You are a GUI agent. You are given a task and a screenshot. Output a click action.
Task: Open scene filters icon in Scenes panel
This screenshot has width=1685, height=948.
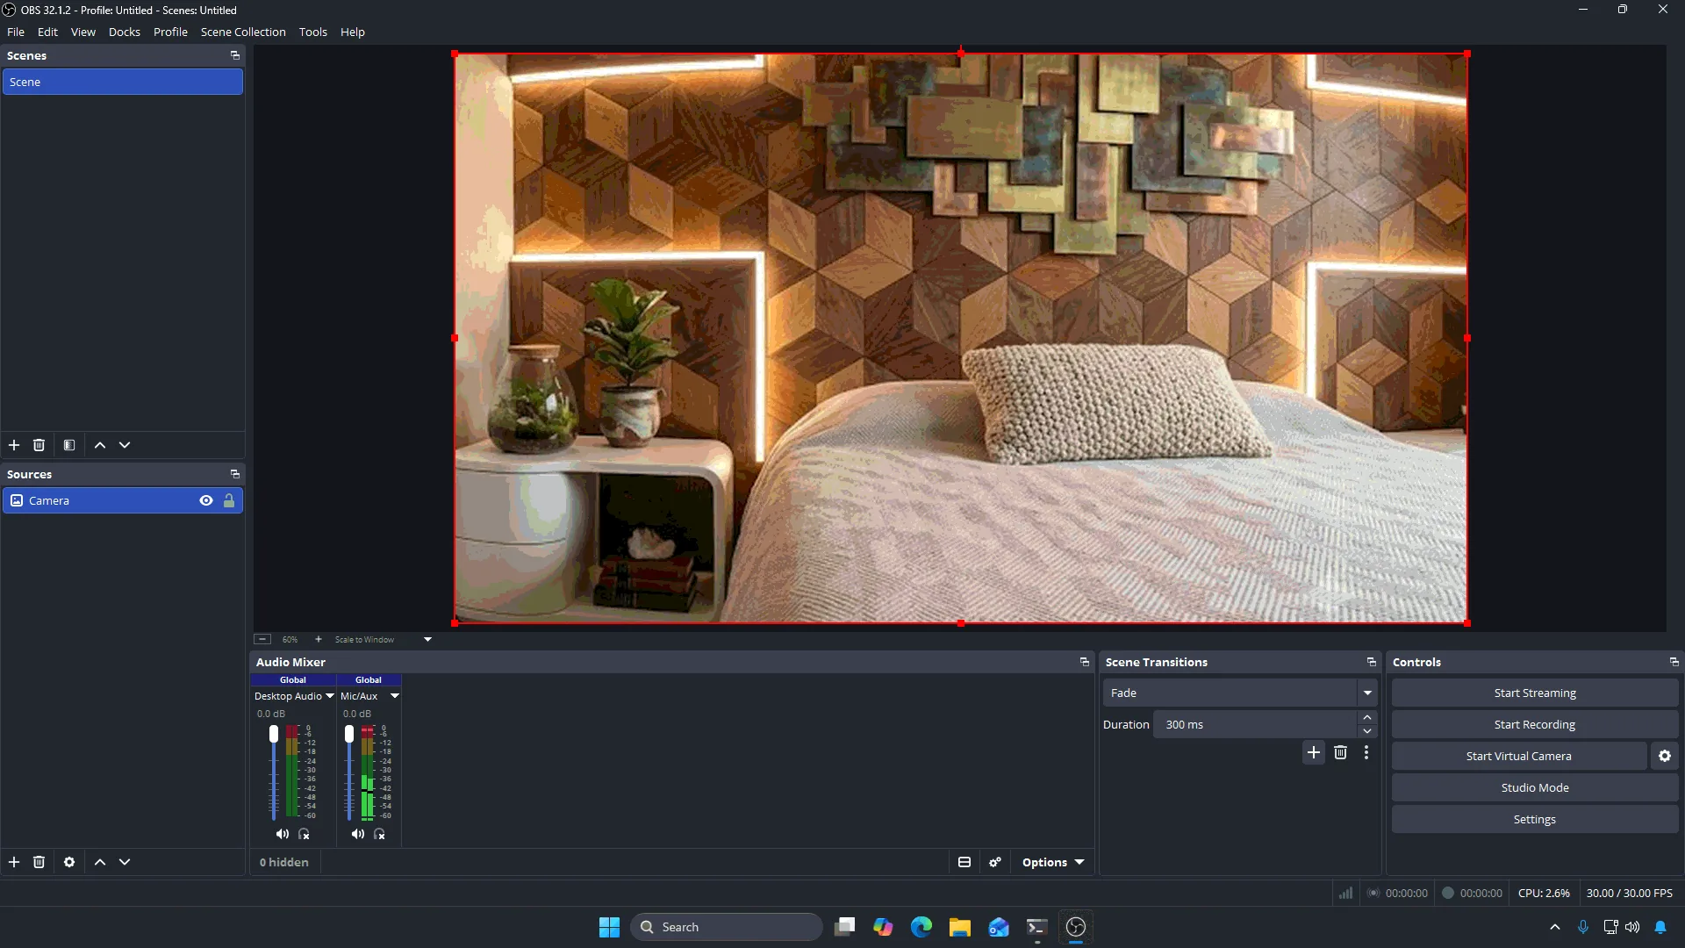[69, 445]
